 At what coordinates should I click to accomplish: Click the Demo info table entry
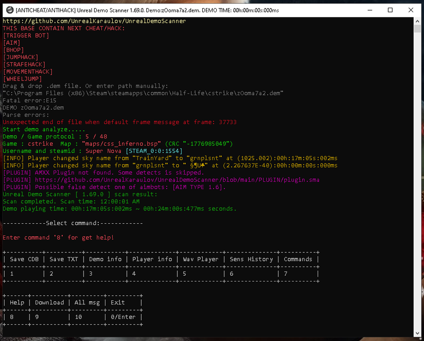point(105,259)
